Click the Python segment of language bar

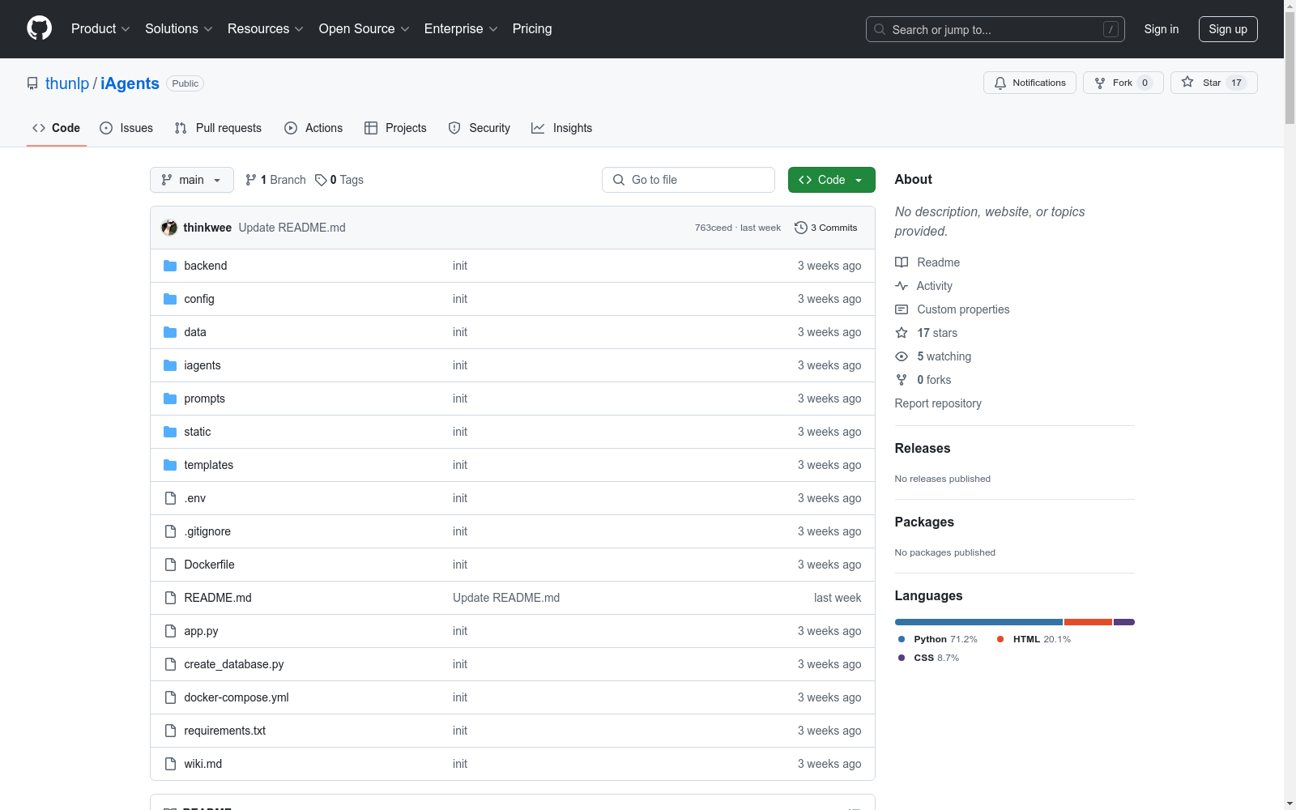point(978,622)
